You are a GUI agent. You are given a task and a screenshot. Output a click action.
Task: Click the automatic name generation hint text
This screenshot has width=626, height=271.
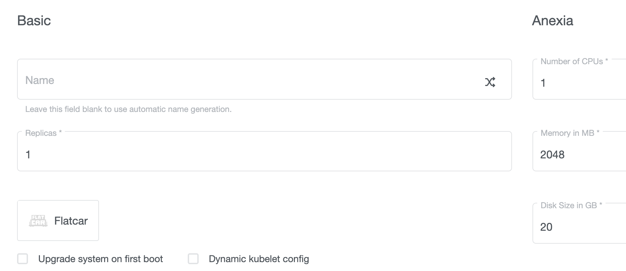pyautogui.click(x=129, y=109)
